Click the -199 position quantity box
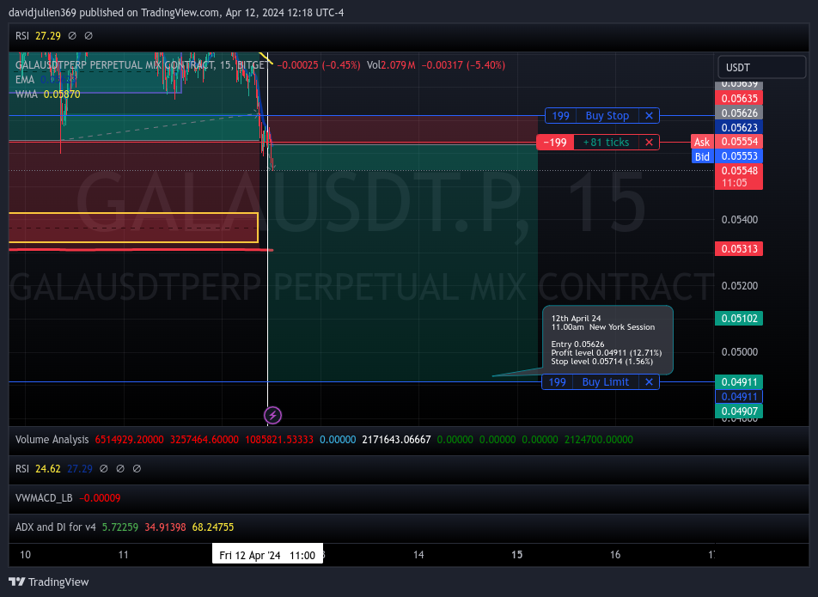Screen dimensions: 818x597 555,143
